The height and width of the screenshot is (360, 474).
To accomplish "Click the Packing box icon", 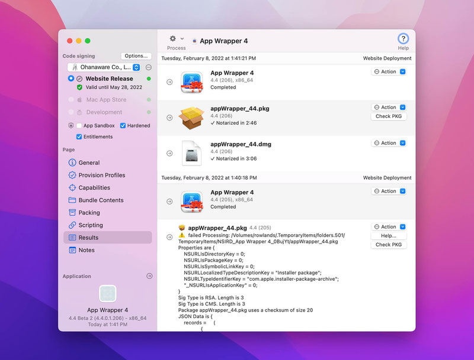I will point(72,213).
